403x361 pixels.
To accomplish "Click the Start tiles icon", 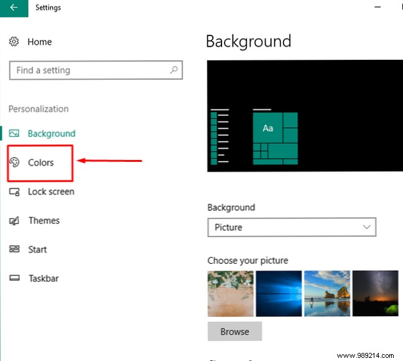I will (x=14, y=249).
